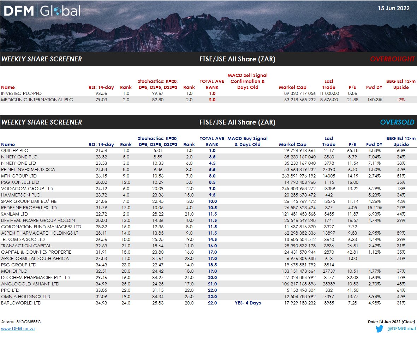Click Date: 14 Jun 2022 (Close) note
Viewport: 417px width, 338px height.
(392, 322)
